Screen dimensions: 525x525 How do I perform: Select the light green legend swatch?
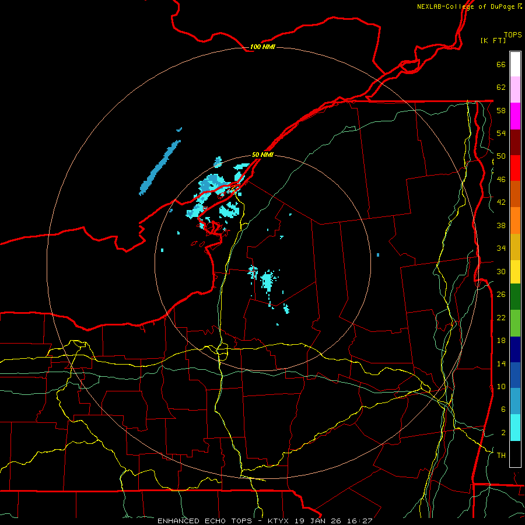(x=515, y=323)
